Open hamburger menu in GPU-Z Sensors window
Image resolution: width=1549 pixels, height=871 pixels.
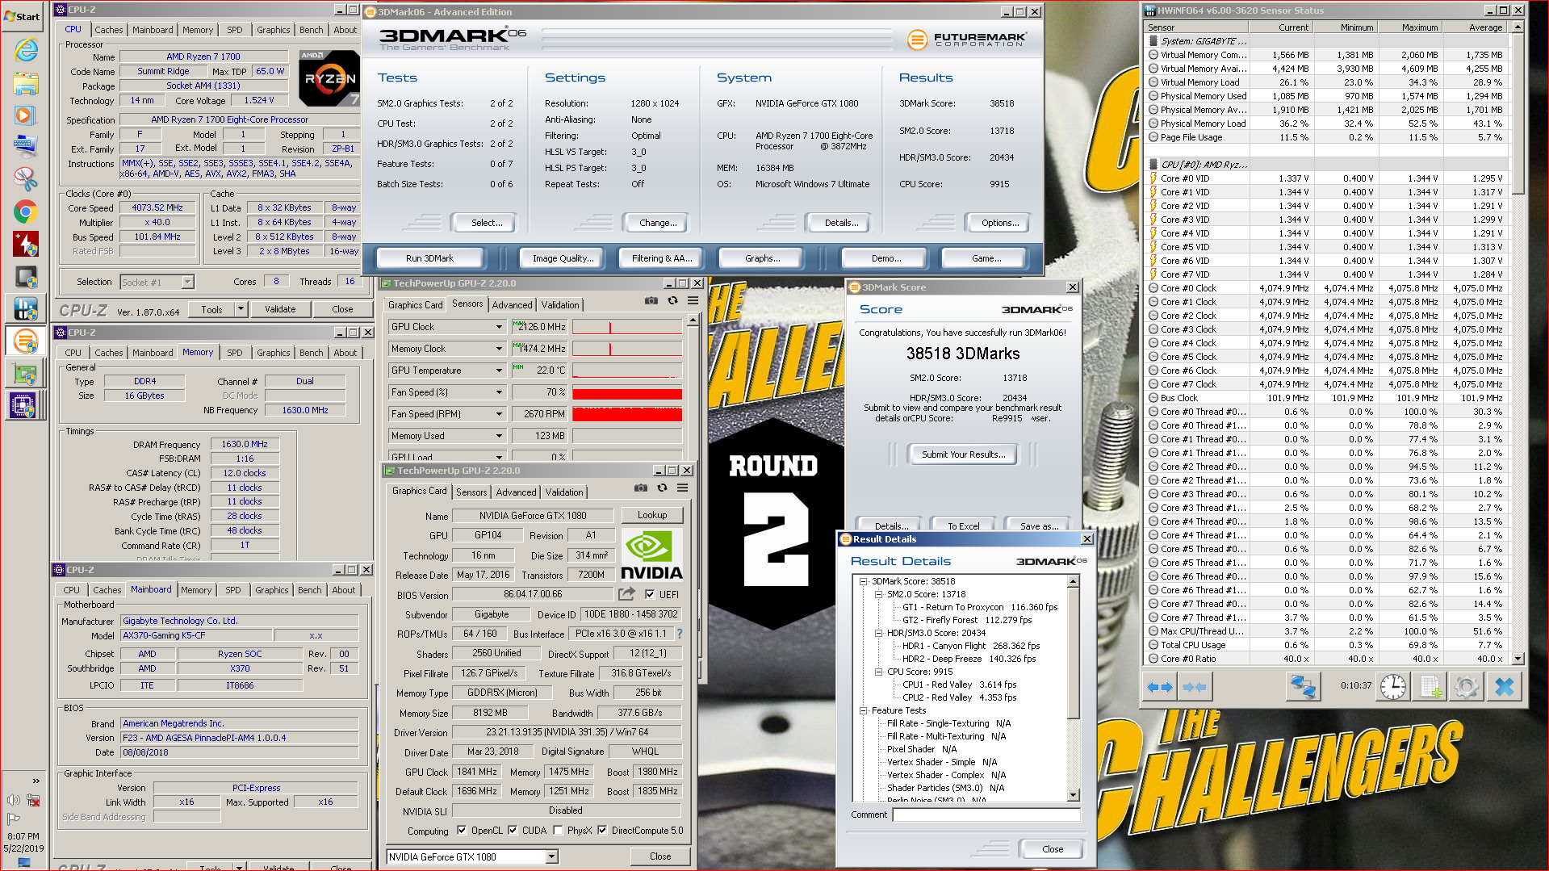(x=693, y=300)
